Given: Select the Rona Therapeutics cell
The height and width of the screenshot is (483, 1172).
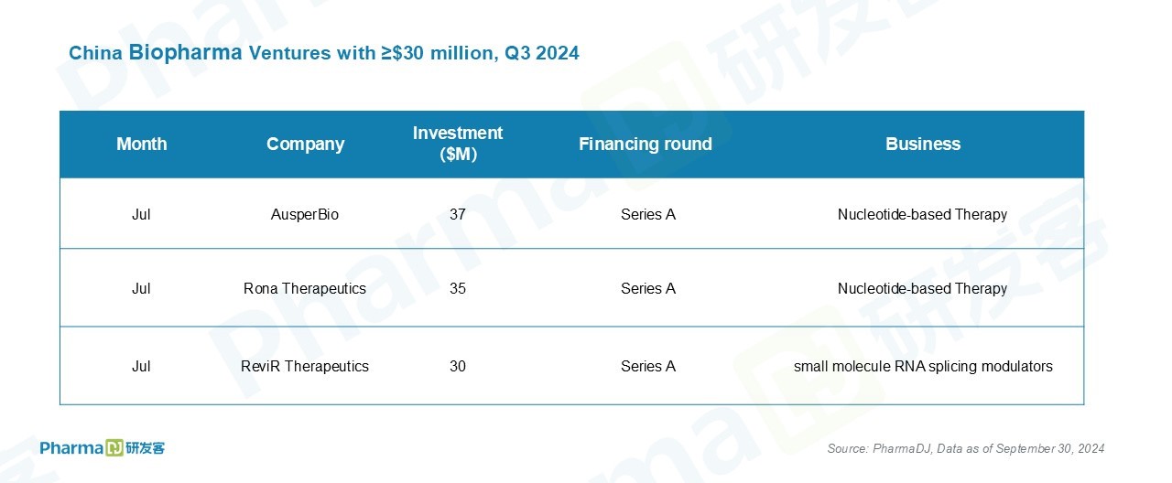Looking at the screenshot, I should (x=305, y=289).
